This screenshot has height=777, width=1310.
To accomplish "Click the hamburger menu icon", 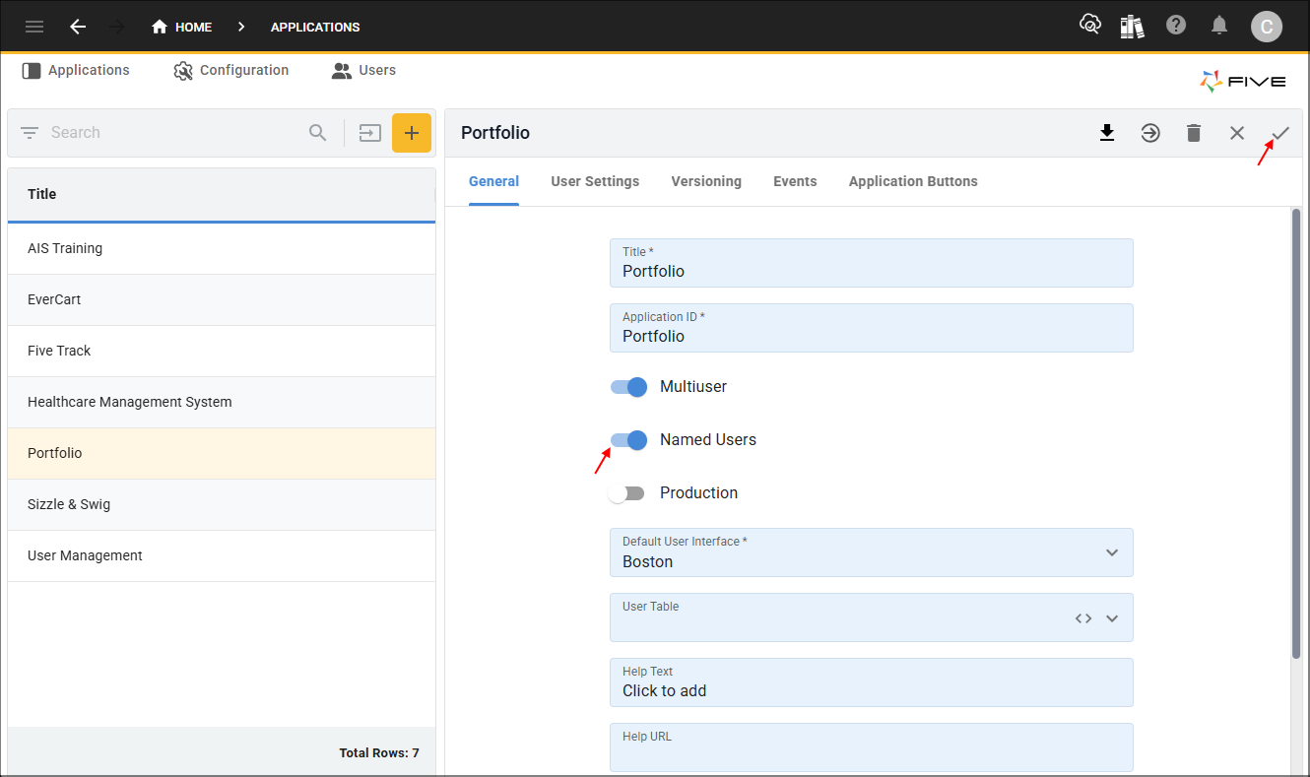I will [34, 27].
